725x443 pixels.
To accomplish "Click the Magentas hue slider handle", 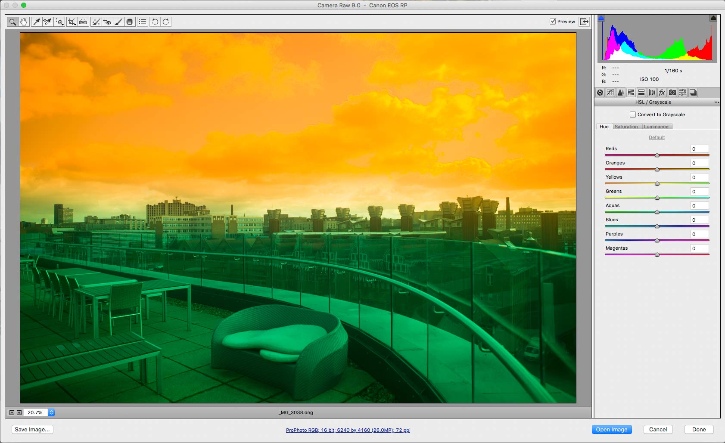I will (657, 255).
